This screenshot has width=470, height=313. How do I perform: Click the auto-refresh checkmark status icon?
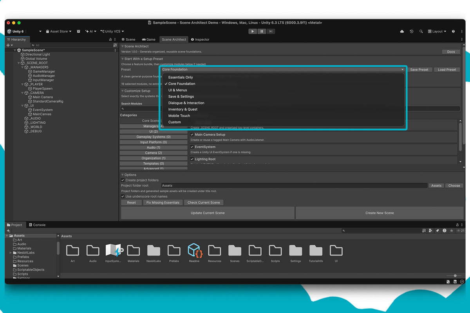(462, 281)
